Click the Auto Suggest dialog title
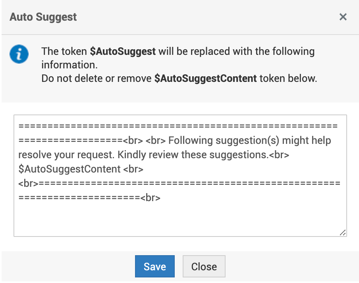The width and height of the screenshot is (359, 283). click(43, 17)
